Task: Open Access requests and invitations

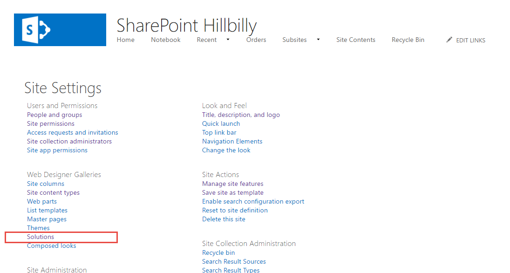Action: 73,132
